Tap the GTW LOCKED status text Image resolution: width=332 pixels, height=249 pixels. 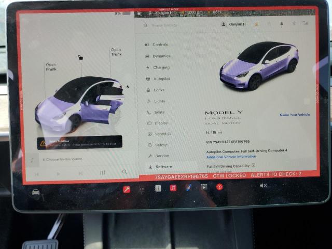coord(229,176)
